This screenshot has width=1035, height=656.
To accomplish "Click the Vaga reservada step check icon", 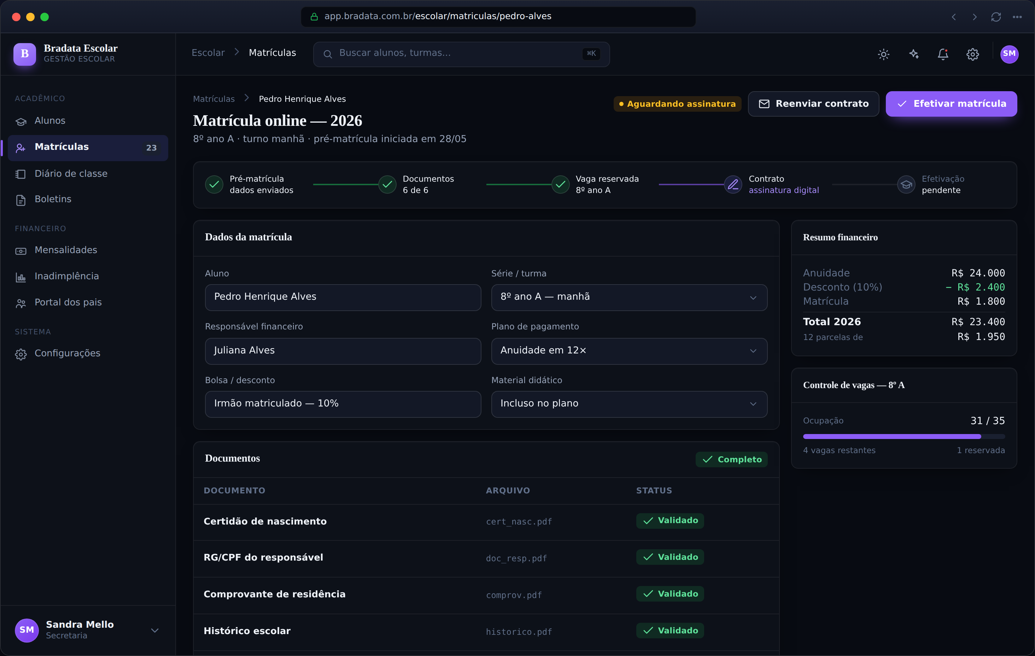I will pyautogui.click(x=561, y=184).
